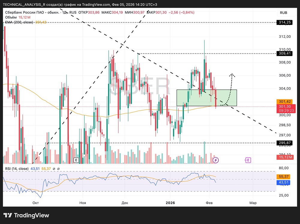The width and height of the screenshot is (300, 224).
Task: Click the Дек label on time axis
Action: coord(125,203)
